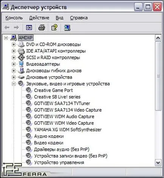Select the AMDXP computer root icon
Screen dimensions: 164x178
14,38
